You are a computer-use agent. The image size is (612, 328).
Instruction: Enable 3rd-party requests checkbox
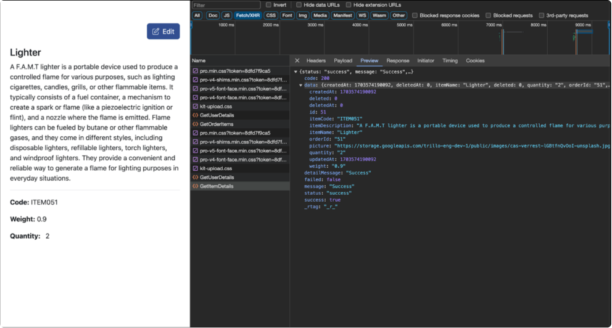(x=541, y=15)
